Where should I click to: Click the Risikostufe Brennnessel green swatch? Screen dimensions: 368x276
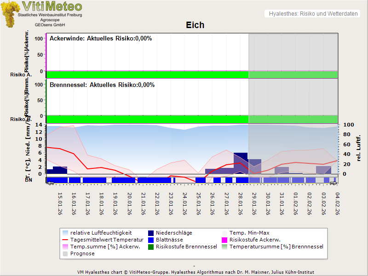[150, 247]
